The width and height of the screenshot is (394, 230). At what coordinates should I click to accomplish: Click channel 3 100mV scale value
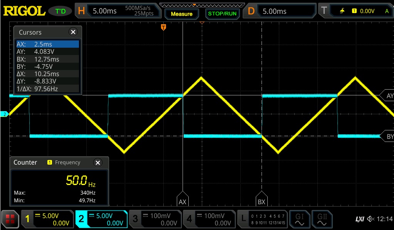click(160, 216)
